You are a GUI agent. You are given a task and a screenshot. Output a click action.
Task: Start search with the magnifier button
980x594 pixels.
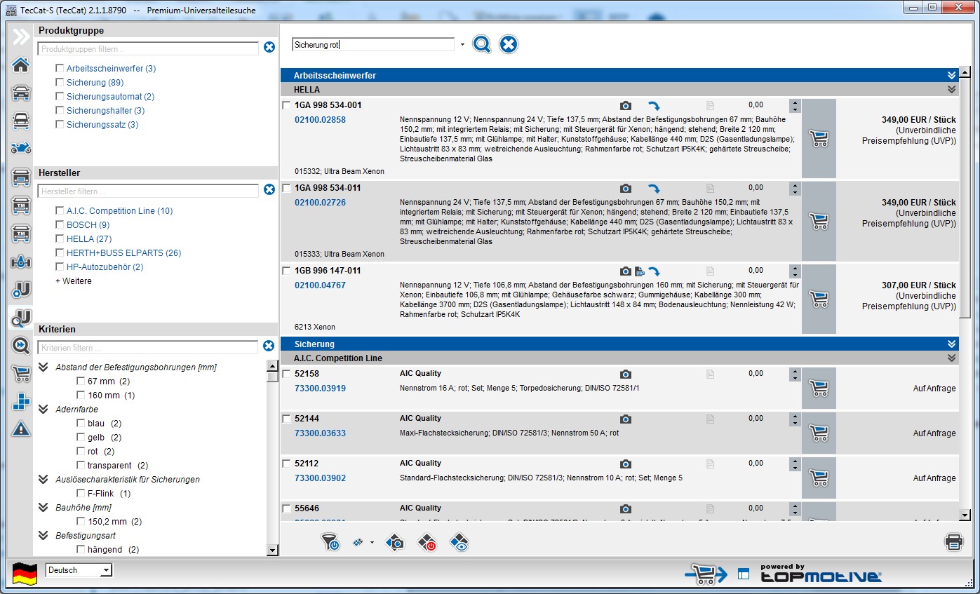pyautogui.click(x=482, y=45)
